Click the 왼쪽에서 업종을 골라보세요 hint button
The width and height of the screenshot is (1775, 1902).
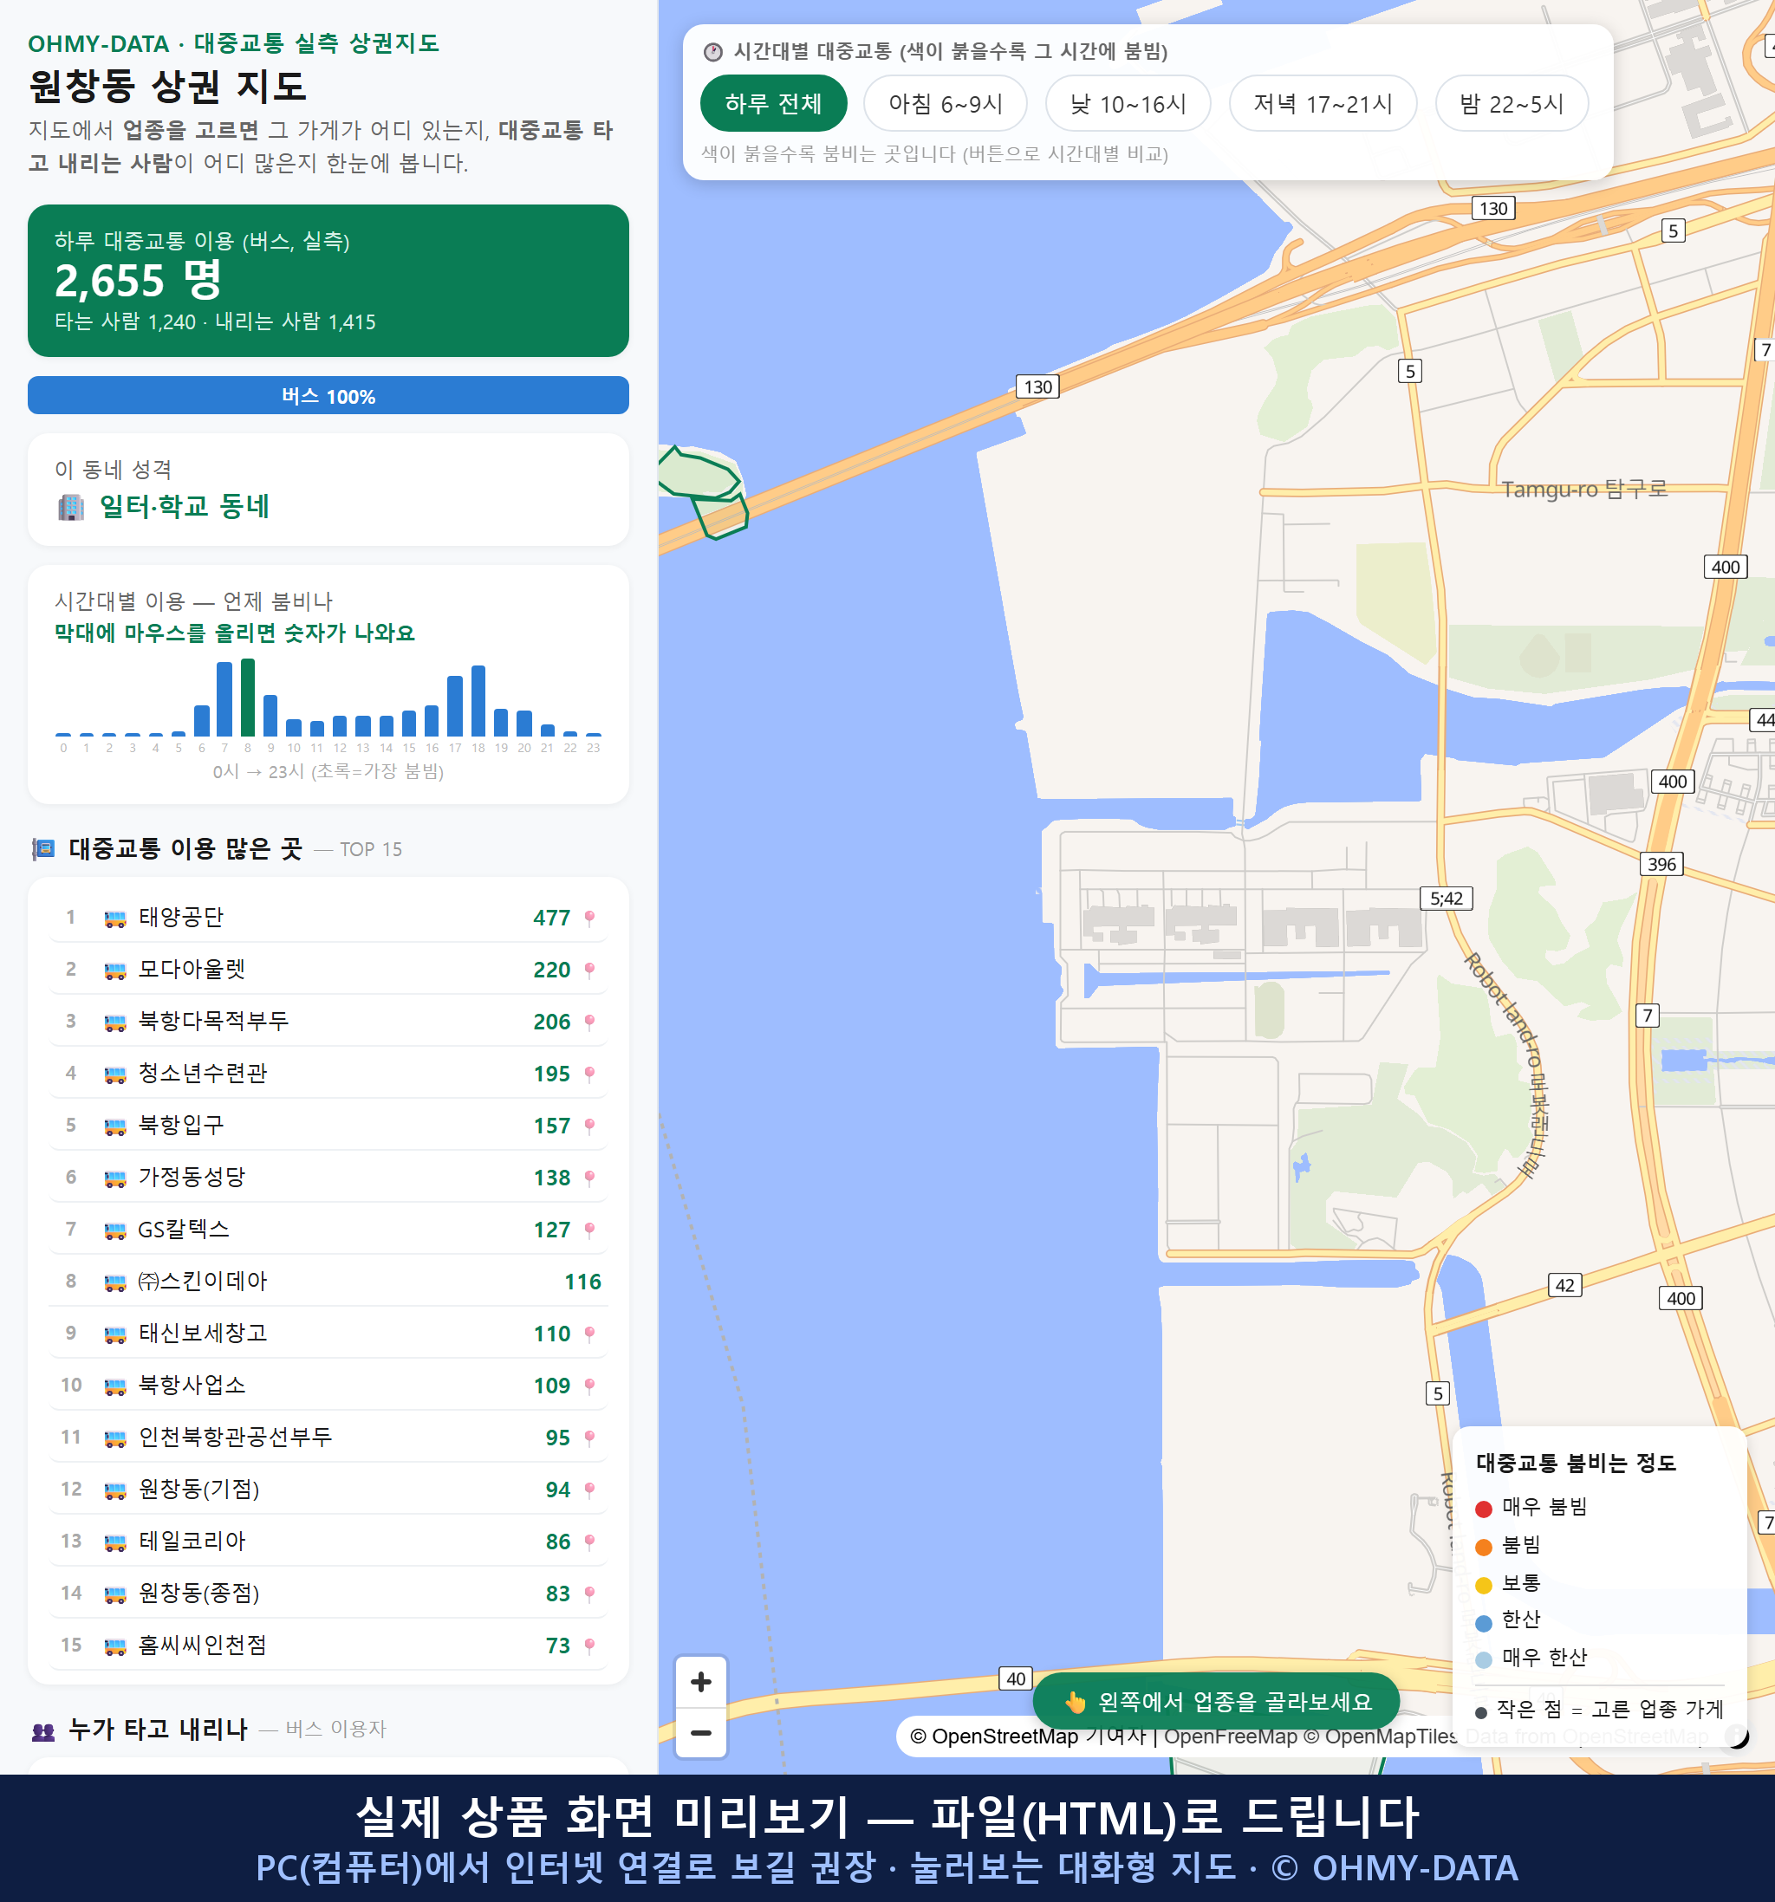tap(1216, 1701)
